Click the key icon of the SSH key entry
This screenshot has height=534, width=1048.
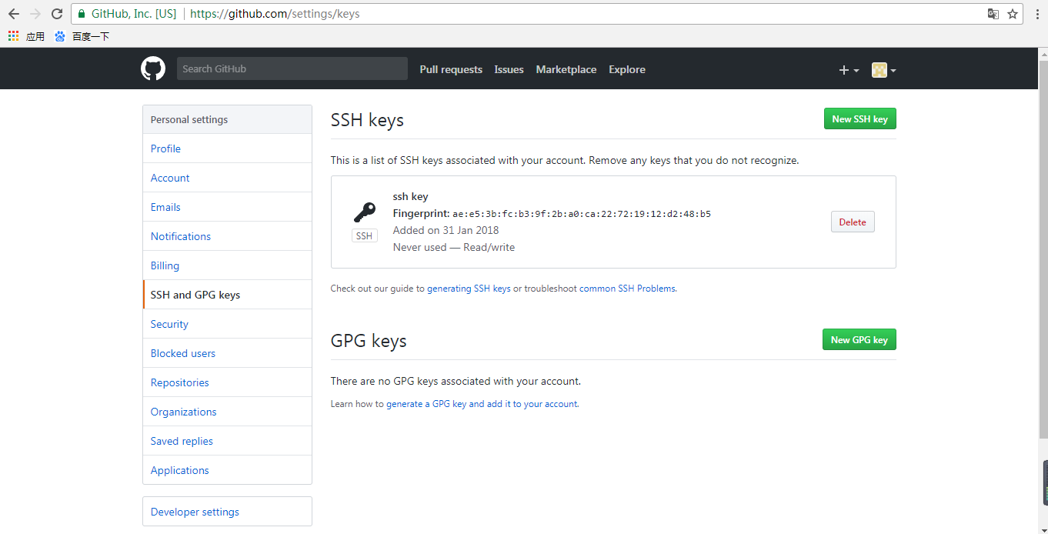365,212
